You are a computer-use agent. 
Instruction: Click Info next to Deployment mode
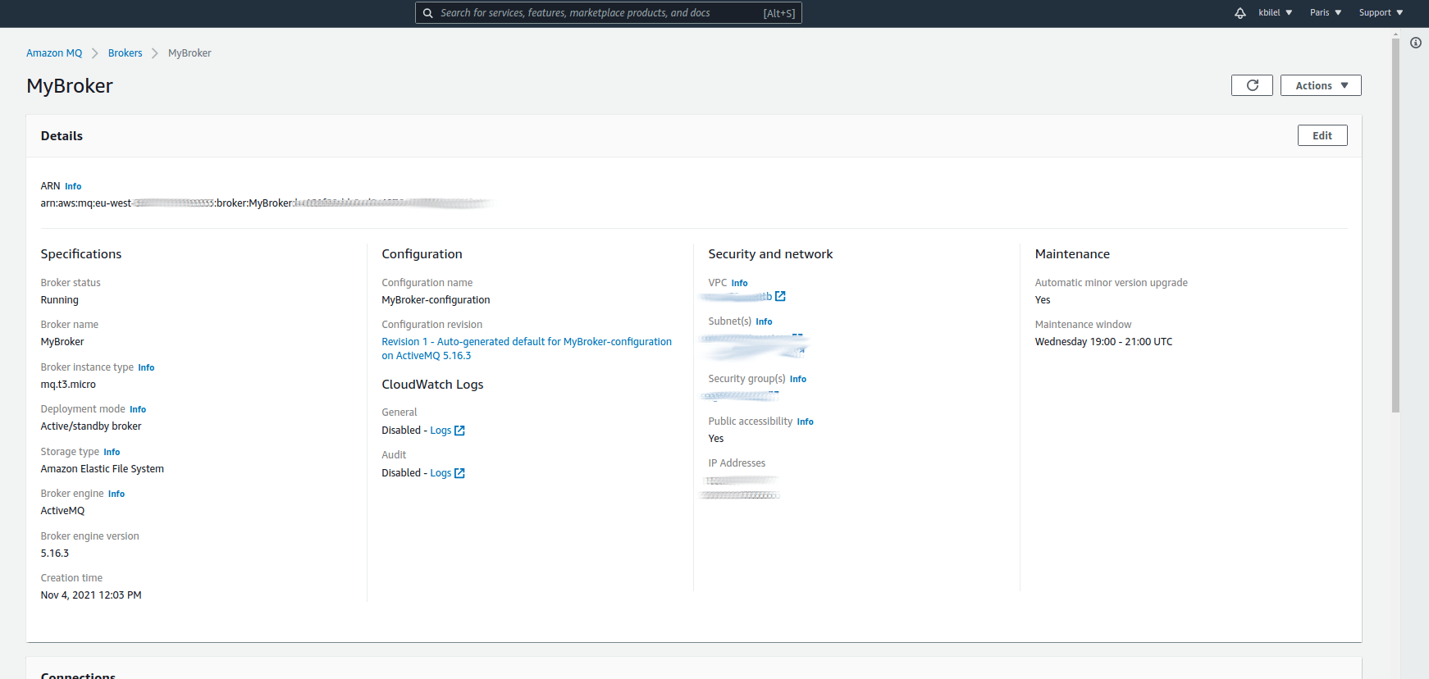pos(138,410)
